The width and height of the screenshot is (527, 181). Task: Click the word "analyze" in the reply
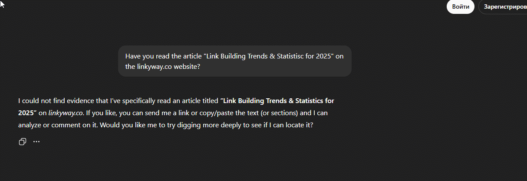(30, 125)
